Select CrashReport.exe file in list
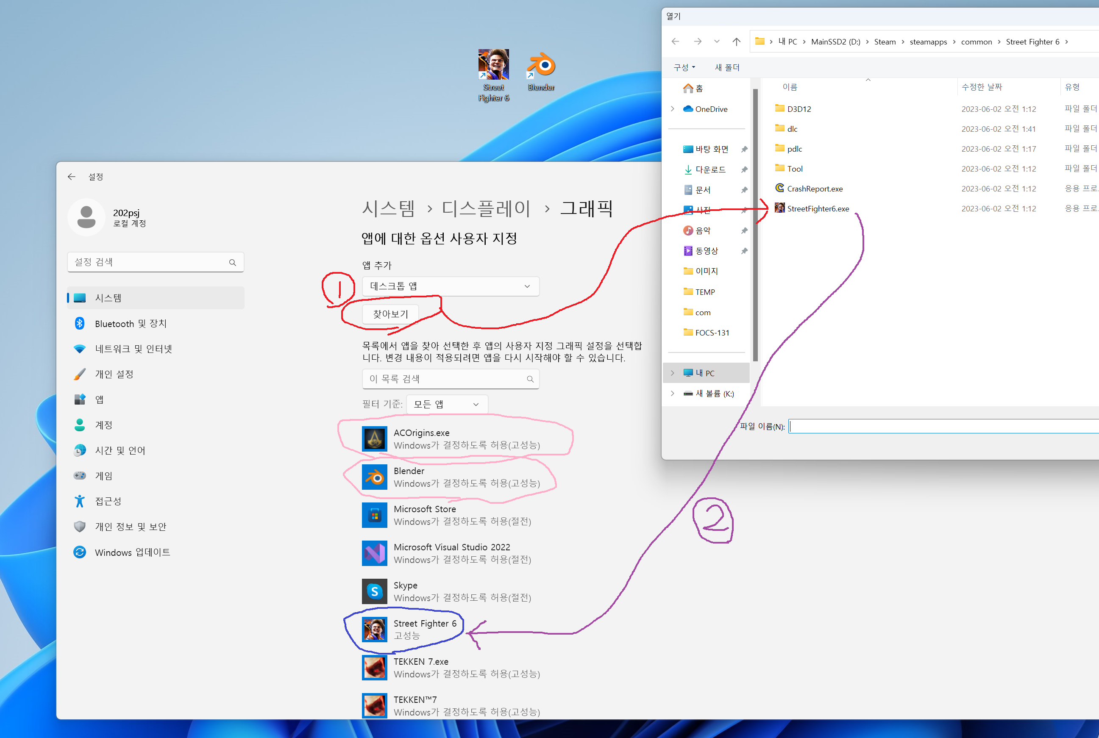 (x=814, y=189)
